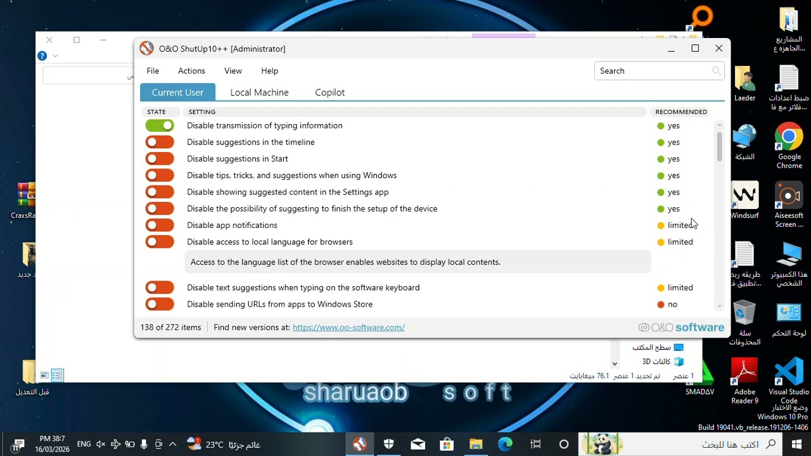Open the Windows Start button

pyautogui.click(x=796, y=444)
